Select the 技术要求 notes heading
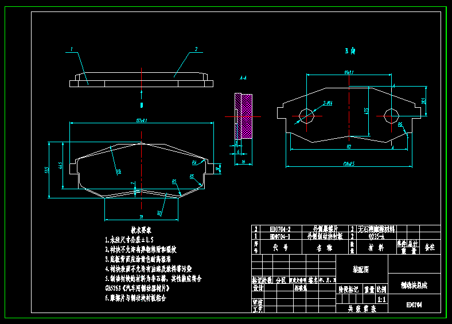The image size is (452, 324). click(141, 230)
